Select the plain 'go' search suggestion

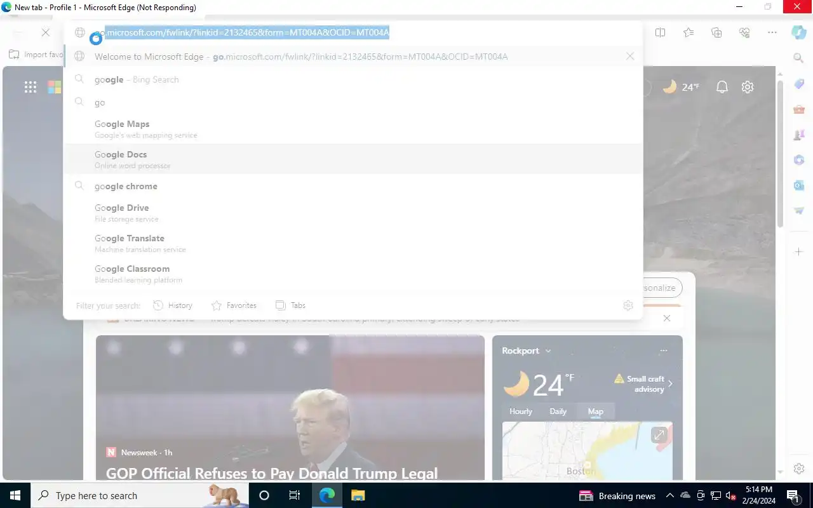[353, 102]
